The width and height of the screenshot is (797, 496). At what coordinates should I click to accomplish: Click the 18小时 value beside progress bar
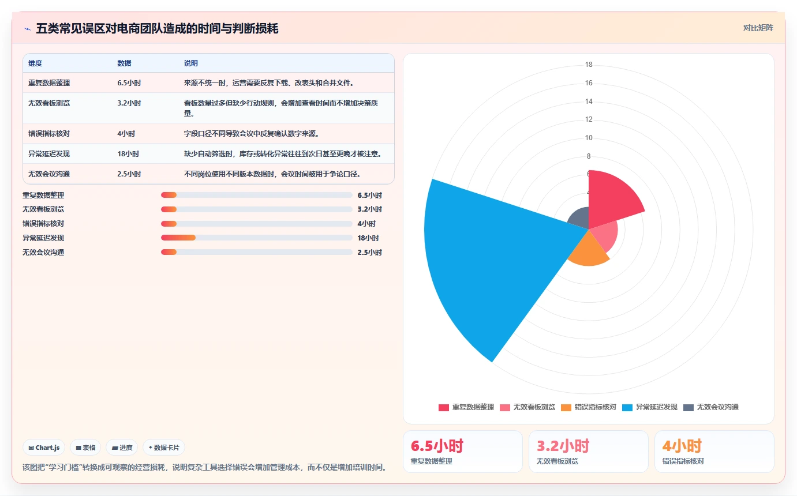pyautogui.click(x=368, y=238)
